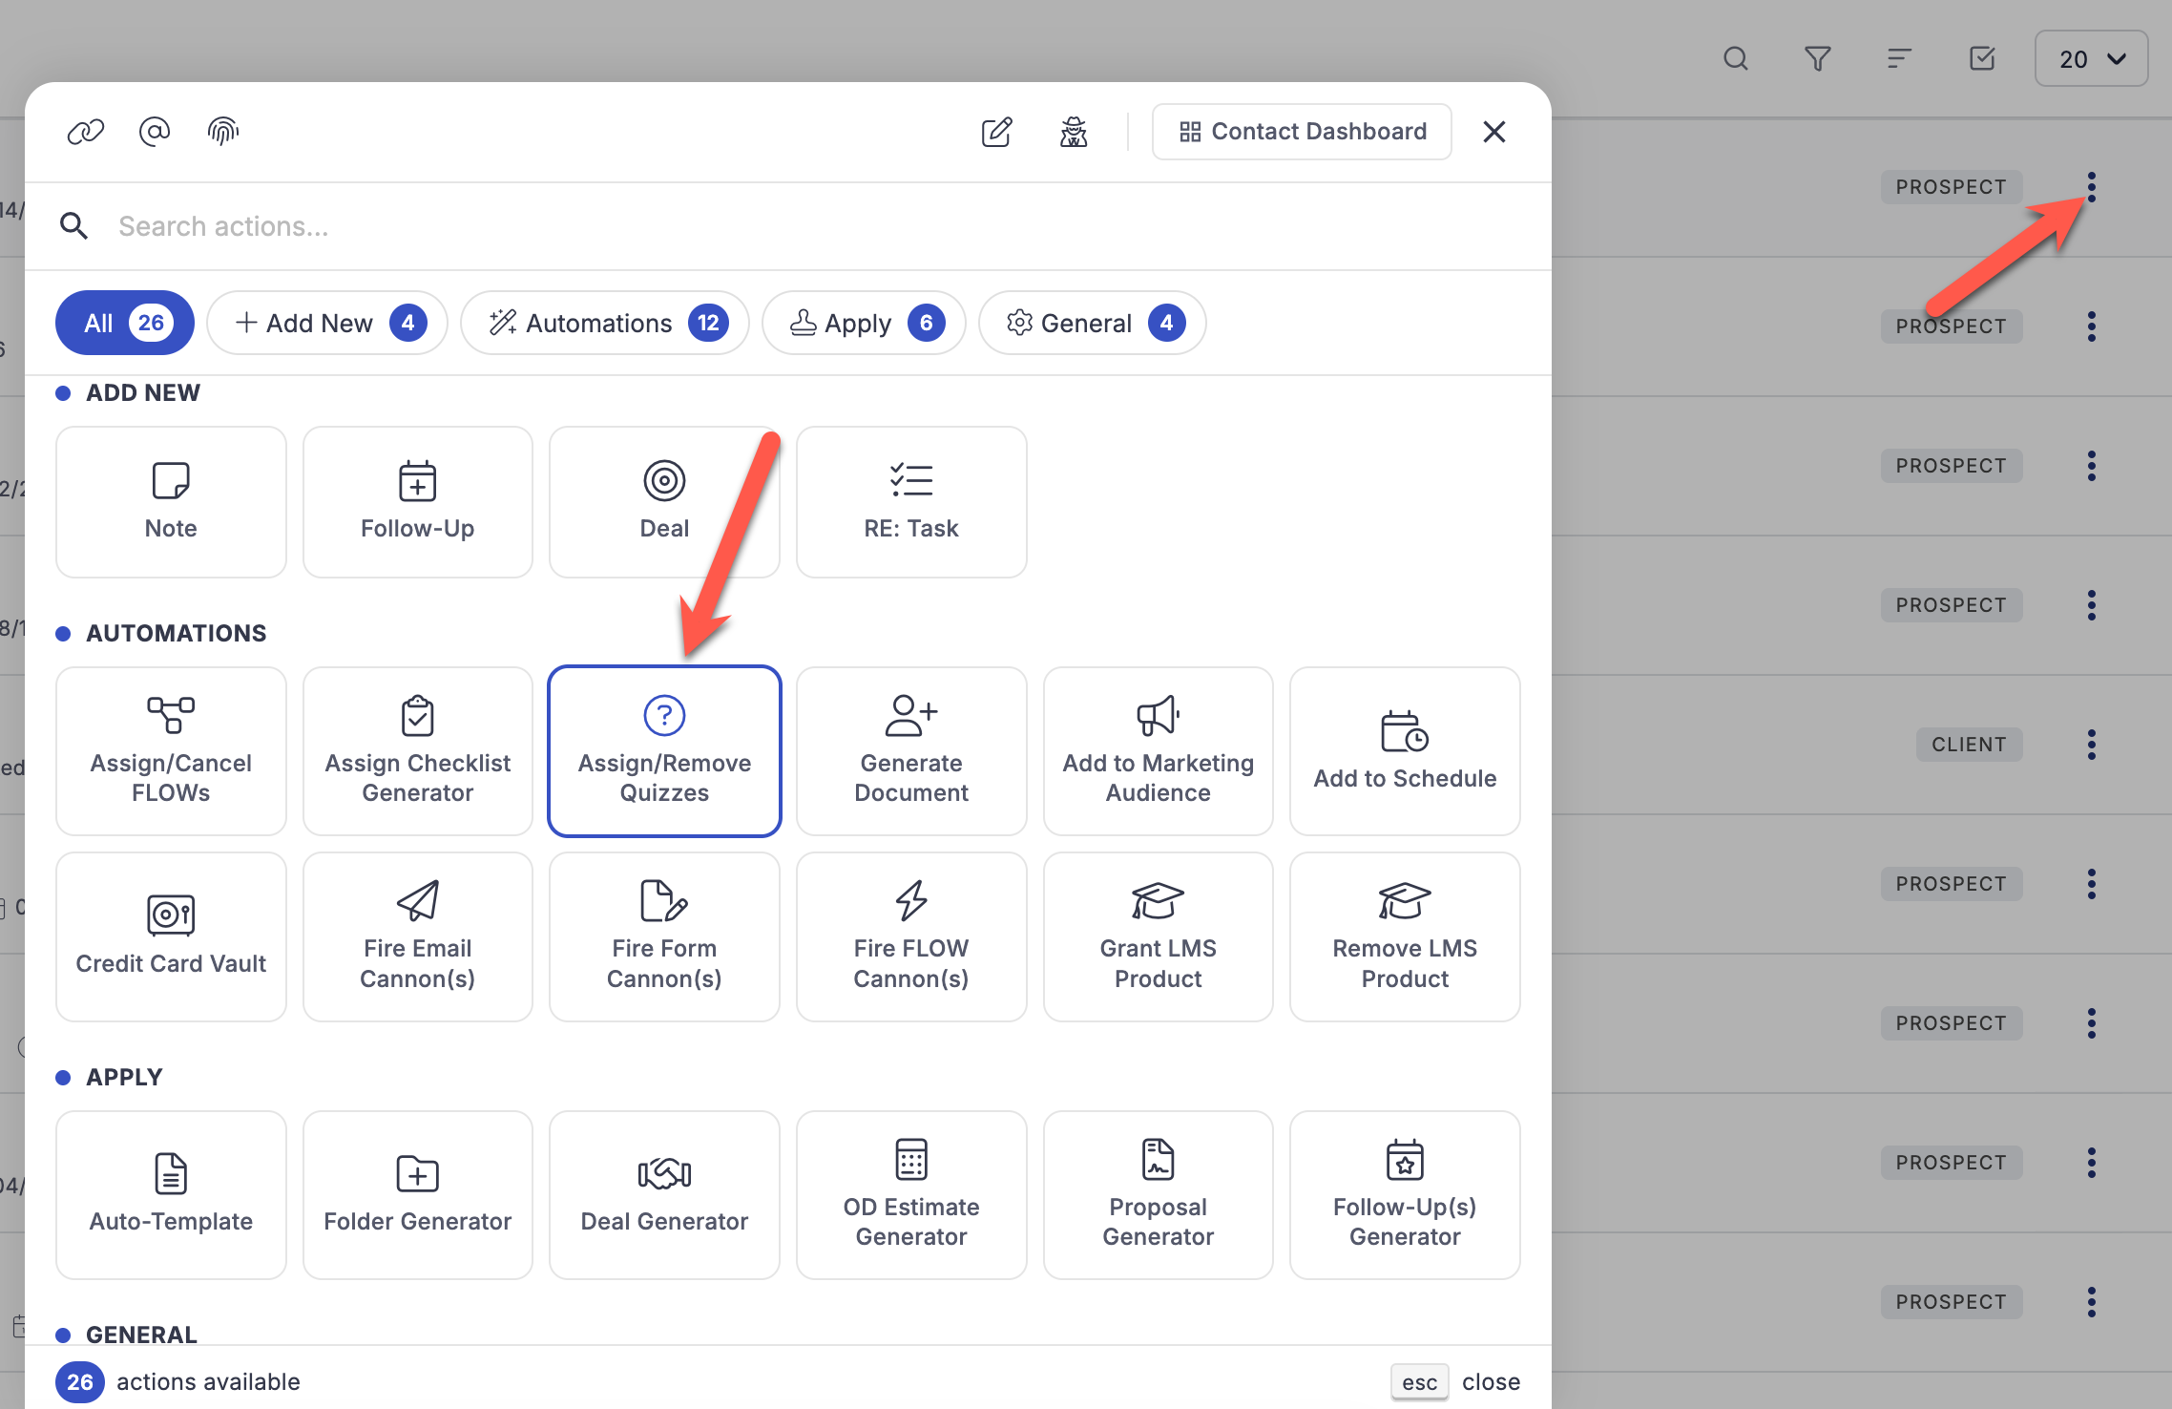Open Add to Marketing Audience
The image size is (2172, 1409).
pos(1159,751)
